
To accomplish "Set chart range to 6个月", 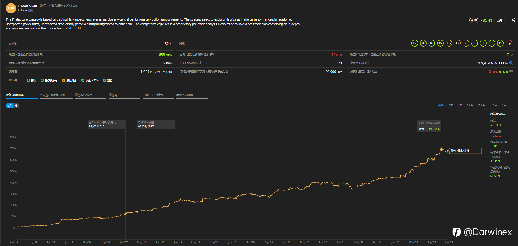I will (470, 105).
